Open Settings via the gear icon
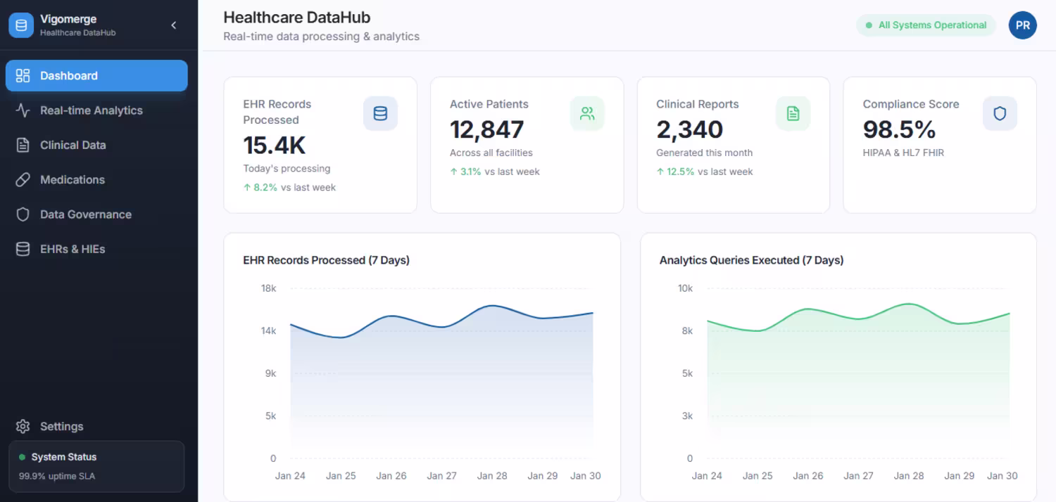The height and width of the screenshot is (502, 1056). [23, 427]
